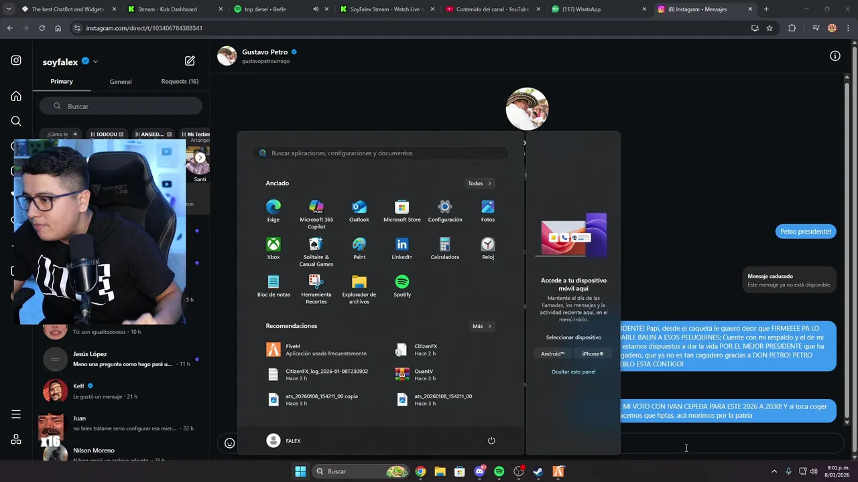Screen dimensions: 858x482
Task: Launch Herramienta Recortes snipping tool
Action: pyautogui.click(x=316, y=289)
